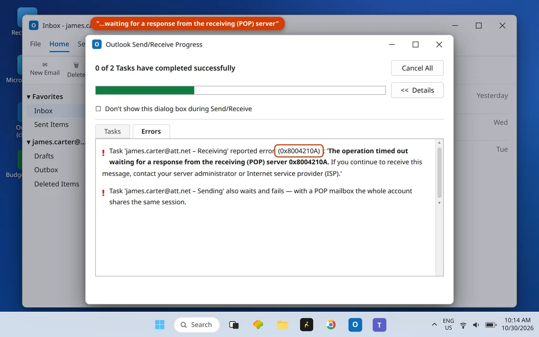This screenshot has width=539, height=337.
Task: Check the battery status tray icon
Action: click(x=491, y=325)
